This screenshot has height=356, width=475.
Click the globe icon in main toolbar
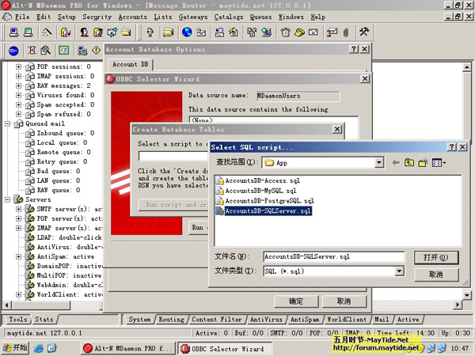pos(187,32)
